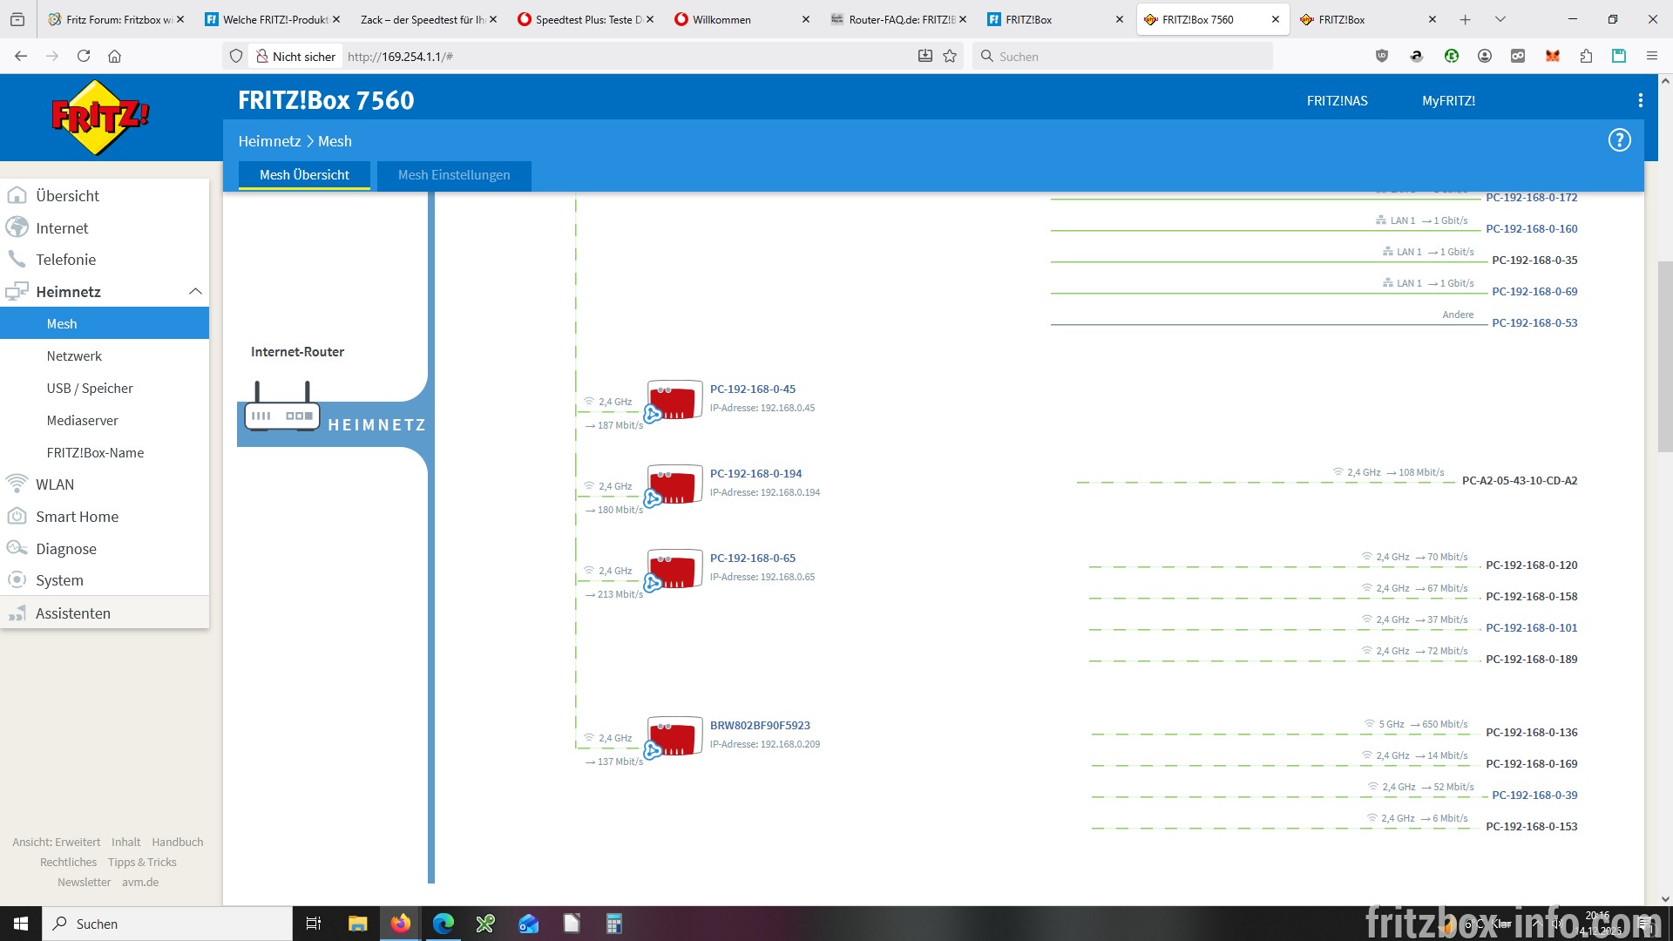Open the Firefox extensions puzzle icon
1673x941 pixels.
coord(1586,56)
